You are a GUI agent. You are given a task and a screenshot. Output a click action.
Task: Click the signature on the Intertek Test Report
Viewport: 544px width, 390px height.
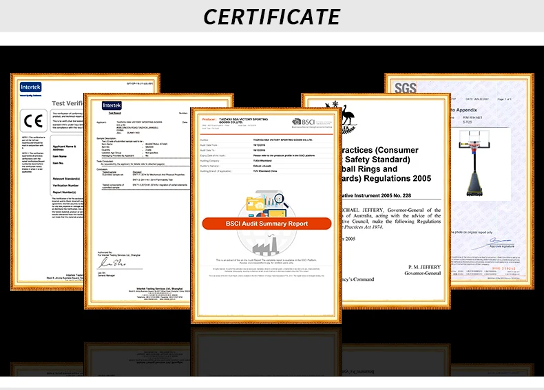click(112, 263)
